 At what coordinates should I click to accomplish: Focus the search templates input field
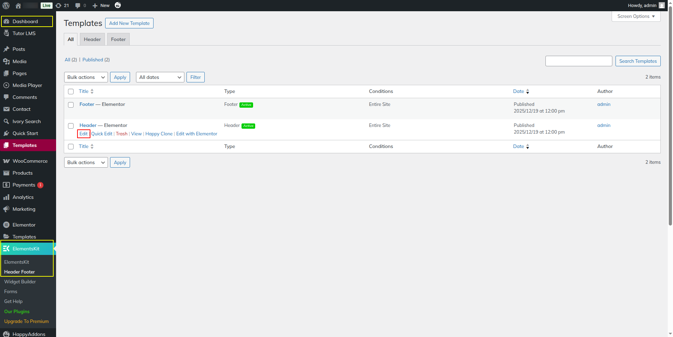578,61
